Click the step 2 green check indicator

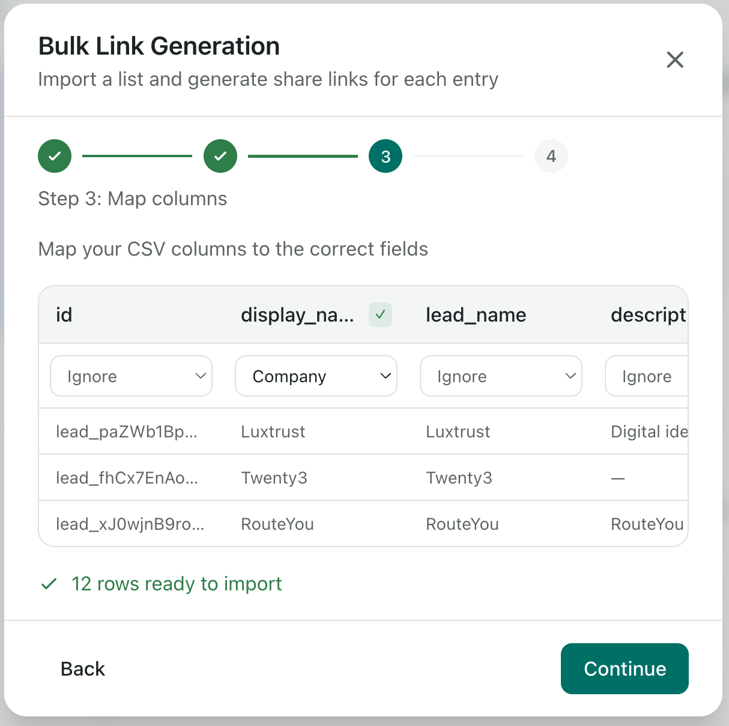pos(220,156)
